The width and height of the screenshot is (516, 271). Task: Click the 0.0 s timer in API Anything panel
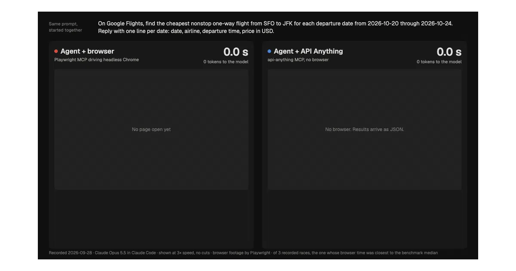click(x=449, y=52)
